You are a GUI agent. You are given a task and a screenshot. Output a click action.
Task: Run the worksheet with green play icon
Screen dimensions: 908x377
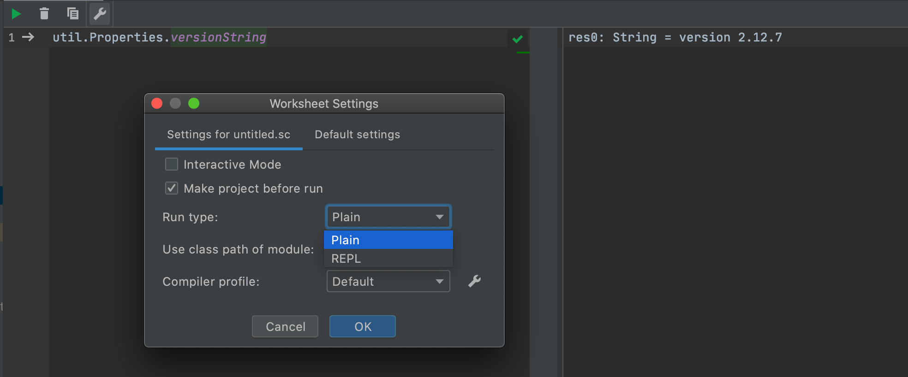coord(16,14)
